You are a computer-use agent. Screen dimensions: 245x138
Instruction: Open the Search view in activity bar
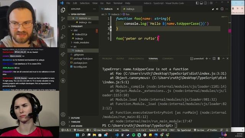tap(63, 28)
